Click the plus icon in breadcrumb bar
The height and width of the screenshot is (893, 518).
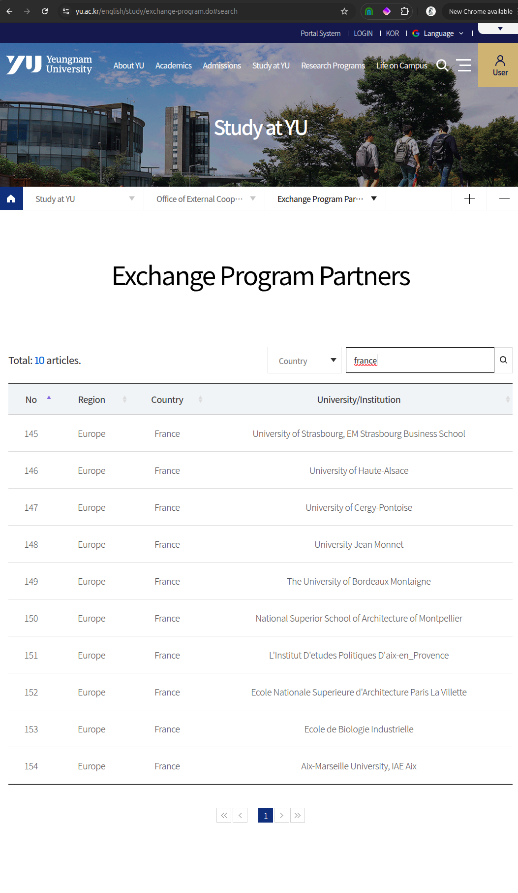(469, 198)
